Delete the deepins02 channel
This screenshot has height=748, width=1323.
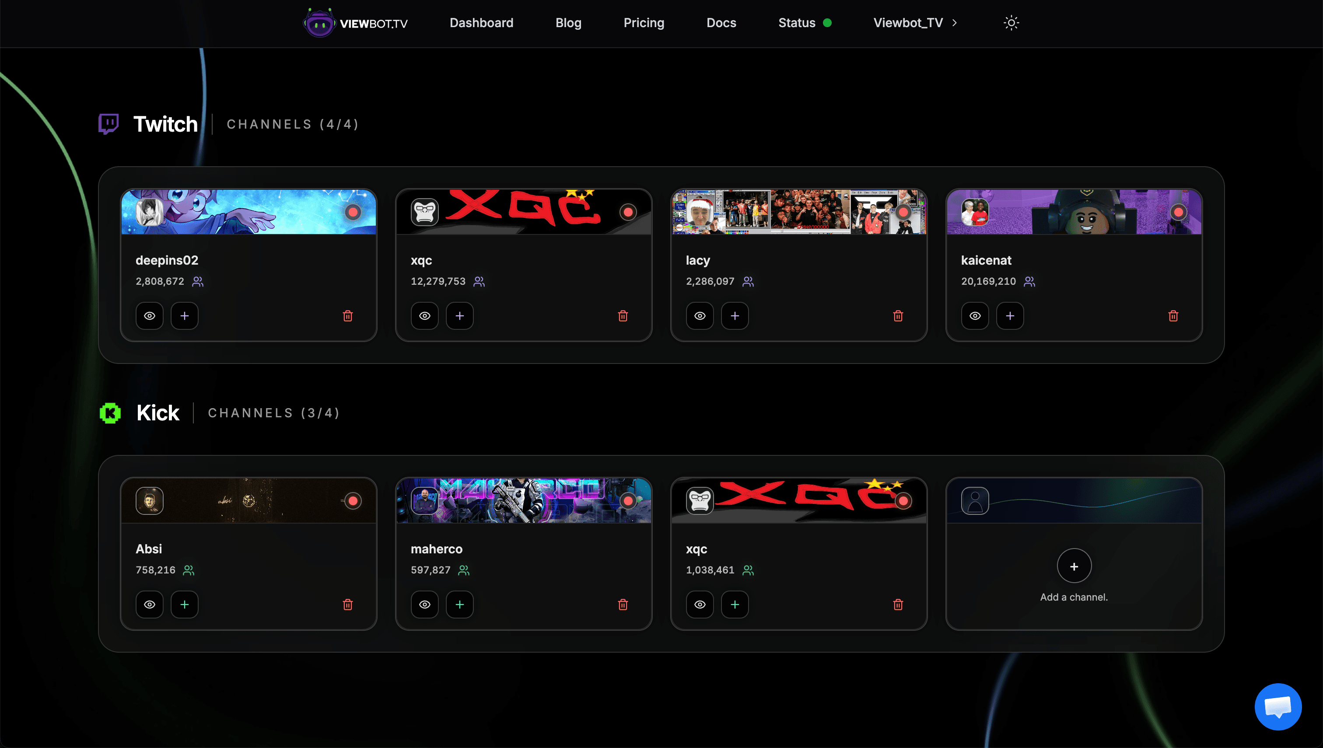348,316
